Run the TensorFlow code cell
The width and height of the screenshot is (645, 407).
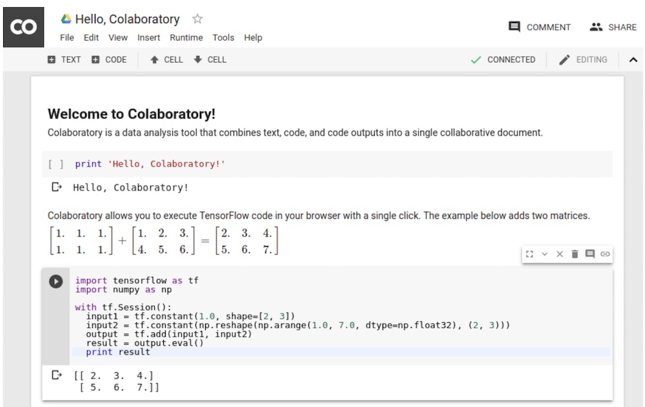coord(56,281)
